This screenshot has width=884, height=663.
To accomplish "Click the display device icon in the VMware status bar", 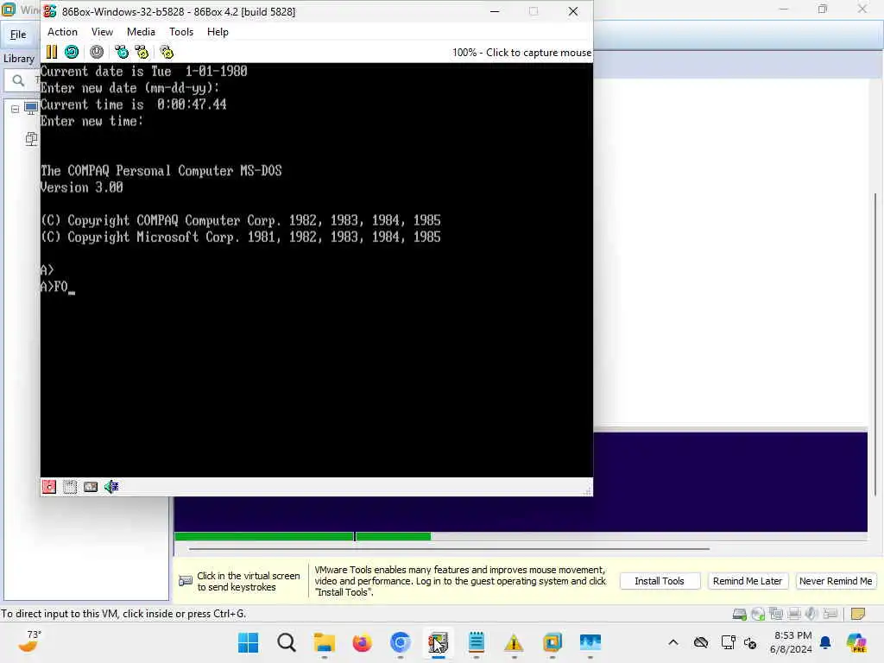I will 830,614.
